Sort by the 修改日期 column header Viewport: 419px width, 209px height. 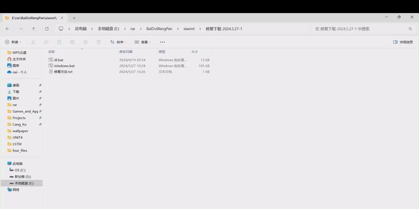126,52
